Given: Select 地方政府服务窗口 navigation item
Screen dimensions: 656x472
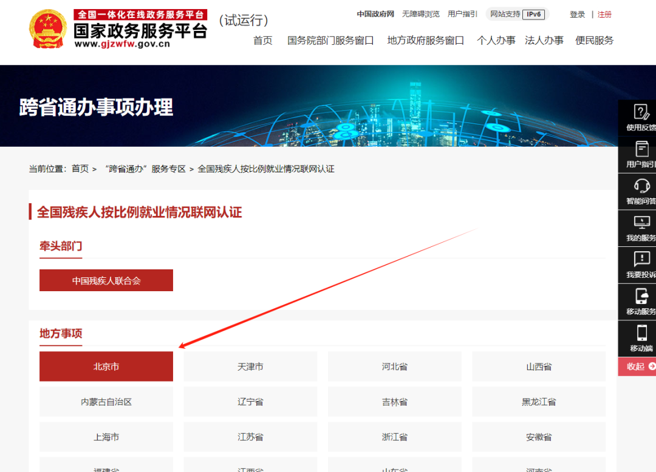Looking at the screenshot, I should pyautogui.click(x=425, y=41).
